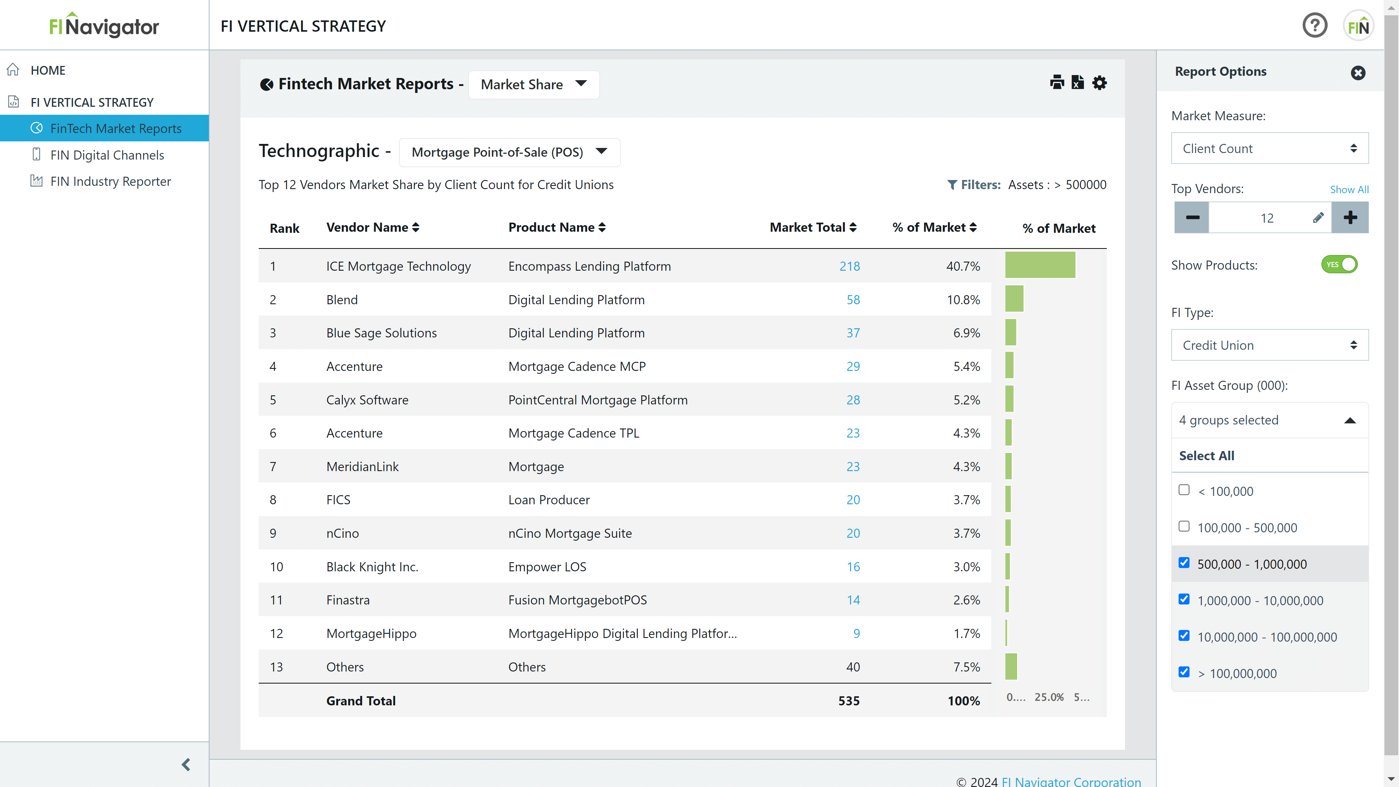Go to HOME in the sidebar

click(x=48, y=70)
